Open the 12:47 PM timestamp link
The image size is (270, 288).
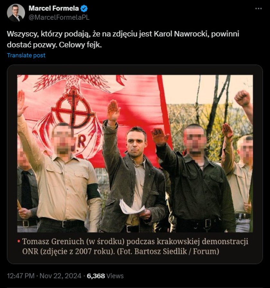point(21,276)
